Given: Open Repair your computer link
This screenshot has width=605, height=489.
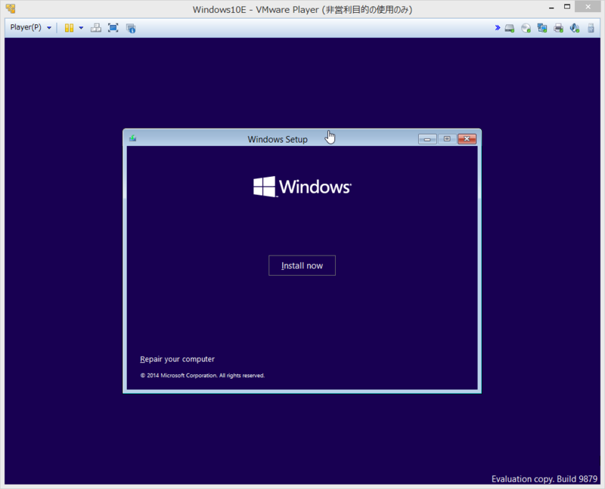Looking at the screenshot, I should 177,359.
